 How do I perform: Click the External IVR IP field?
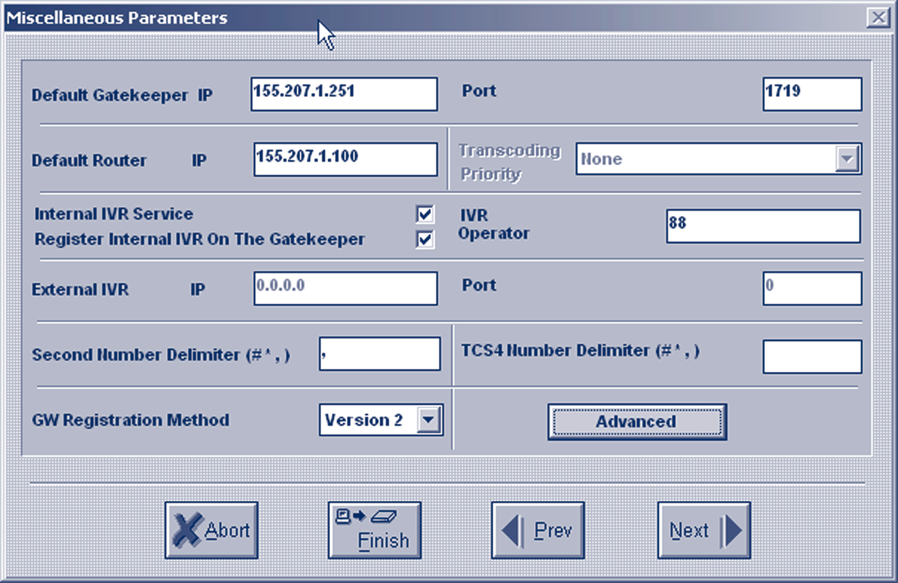click(345, 288)
